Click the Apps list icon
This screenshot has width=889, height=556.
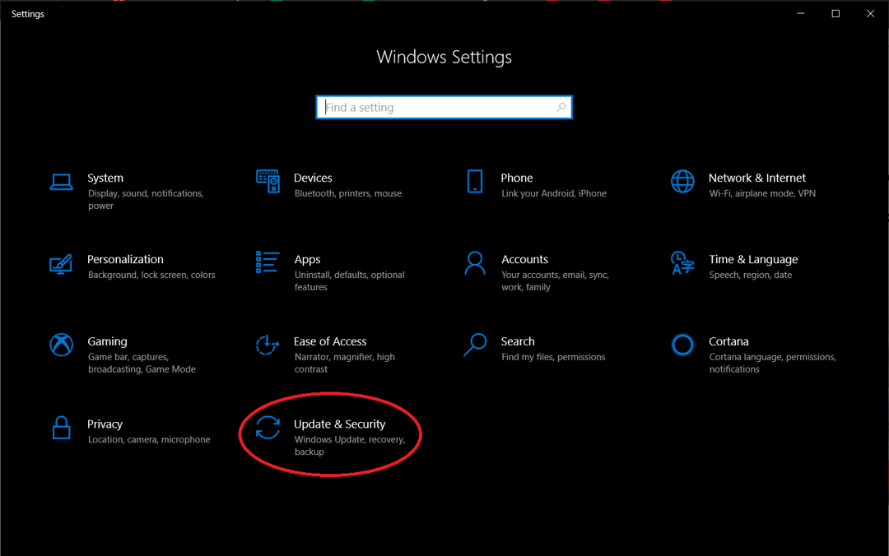pos(268,262)
